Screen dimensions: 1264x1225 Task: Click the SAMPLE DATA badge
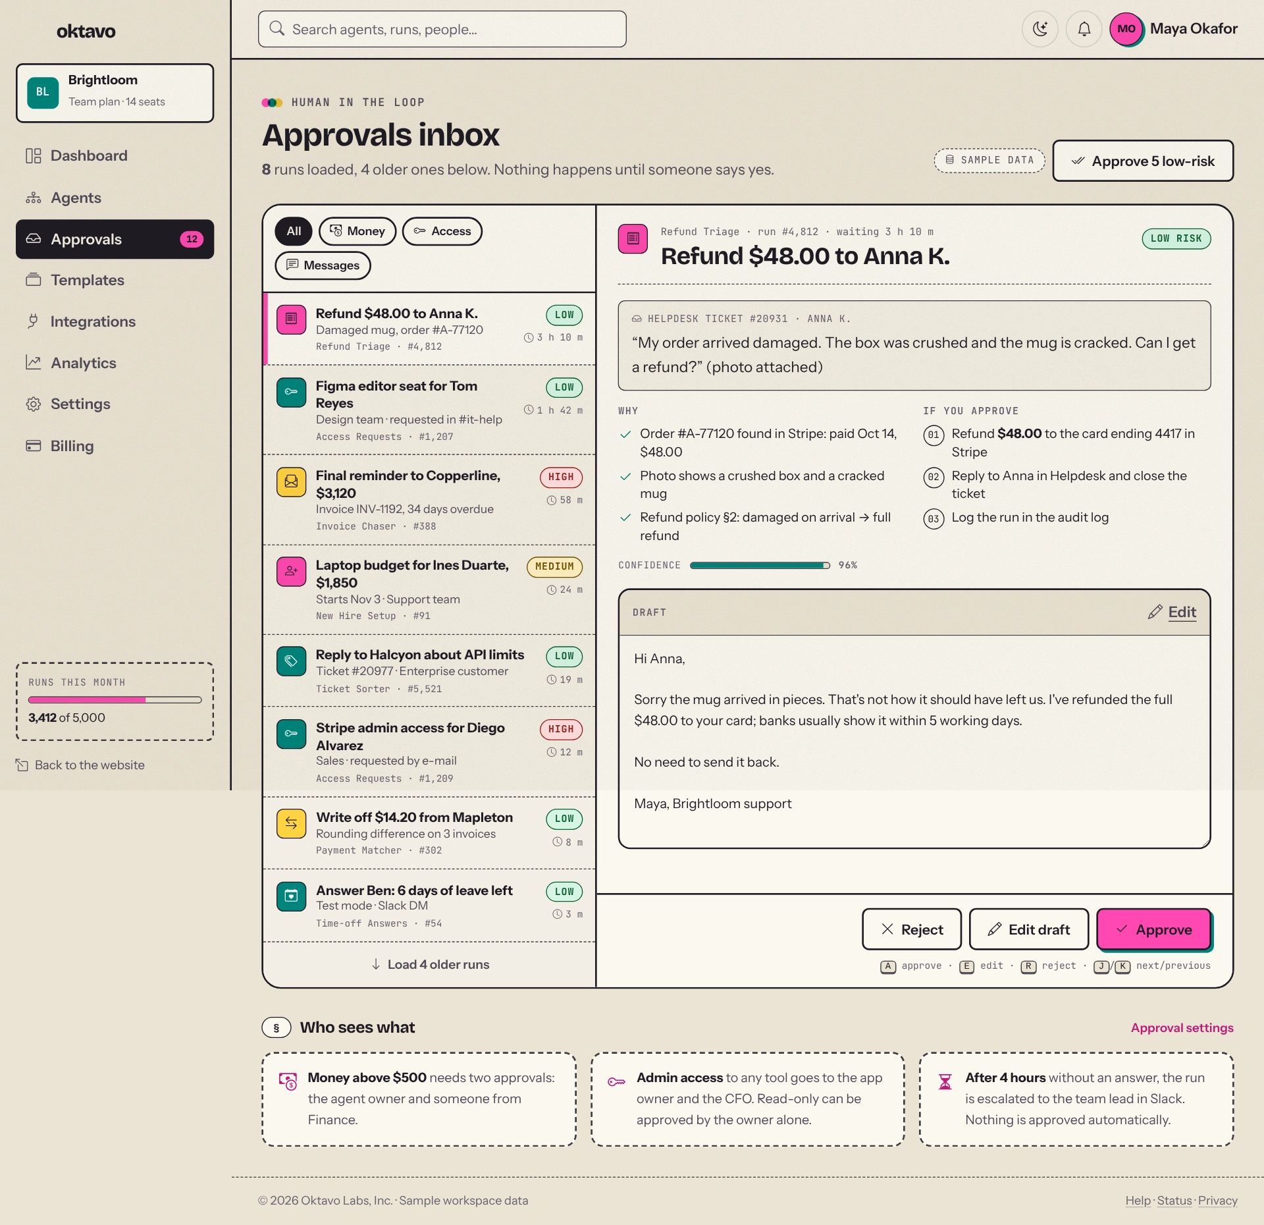tap(989, 160)
